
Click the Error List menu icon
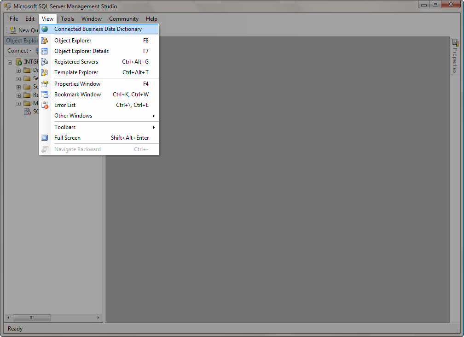45,105
